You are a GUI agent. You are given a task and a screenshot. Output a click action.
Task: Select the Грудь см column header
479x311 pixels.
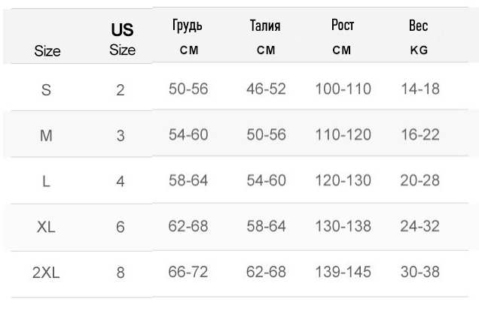click(188, 37)
